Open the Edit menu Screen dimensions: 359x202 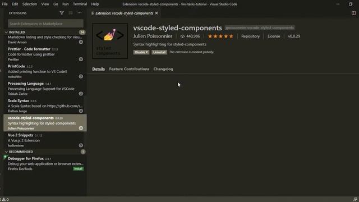tap(15, 4)
